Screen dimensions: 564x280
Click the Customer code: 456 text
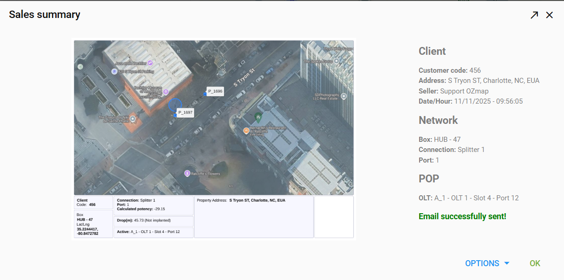pyautogui.click(x=449, y=70)
